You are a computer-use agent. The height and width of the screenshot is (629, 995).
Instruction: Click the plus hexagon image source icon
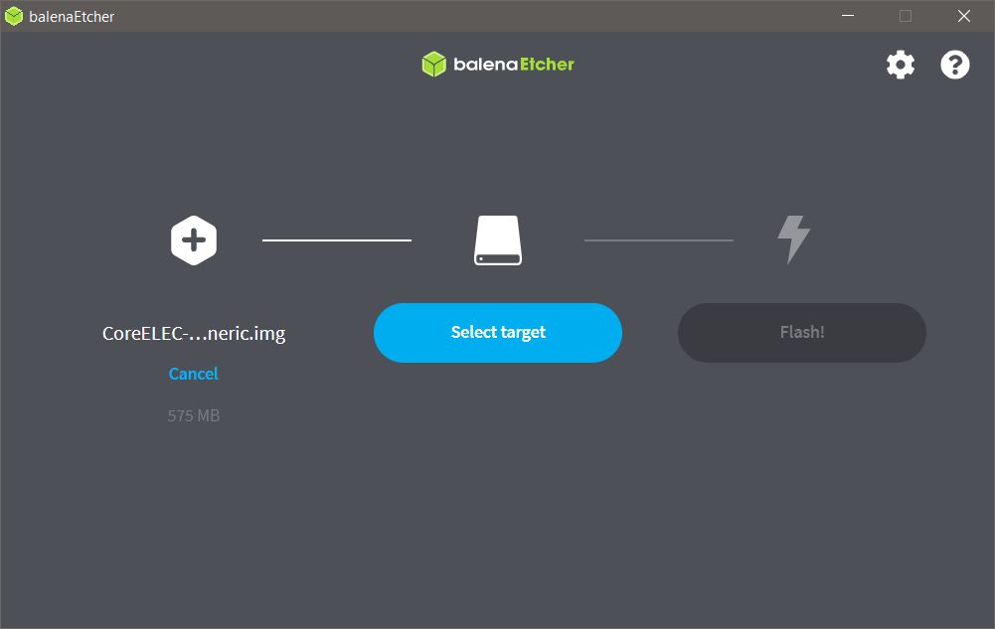pos(194,240)
